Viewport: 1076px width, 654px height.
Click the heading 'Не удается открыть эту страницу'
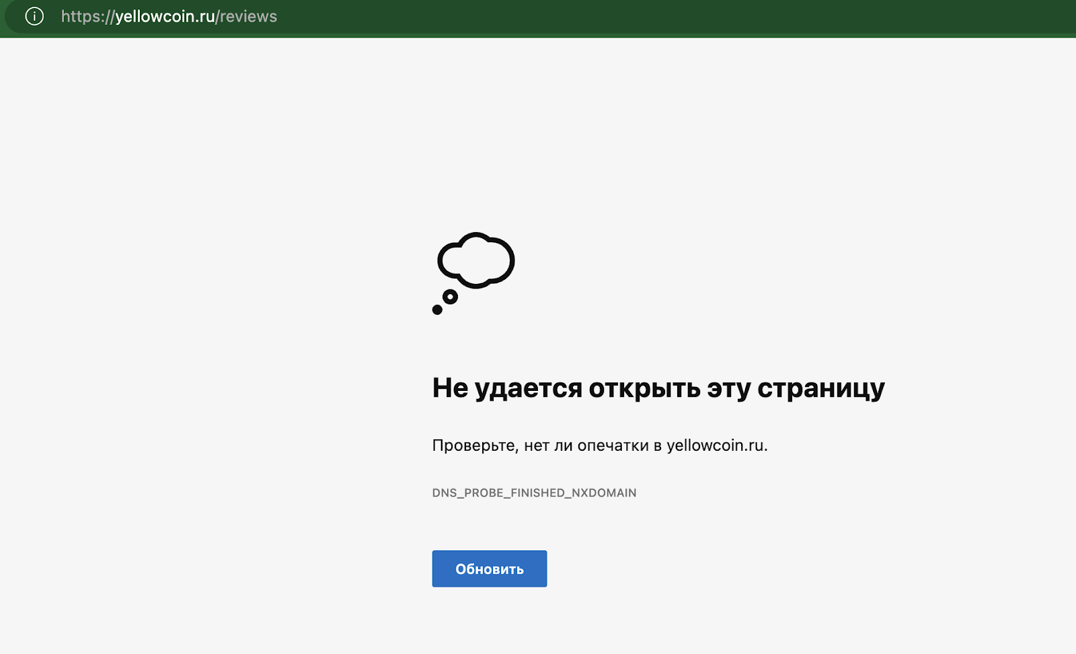[x=658, y=388]
